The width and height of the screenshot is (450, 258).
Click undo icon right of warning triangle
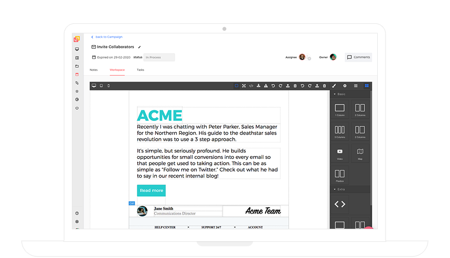click(273, 86)
